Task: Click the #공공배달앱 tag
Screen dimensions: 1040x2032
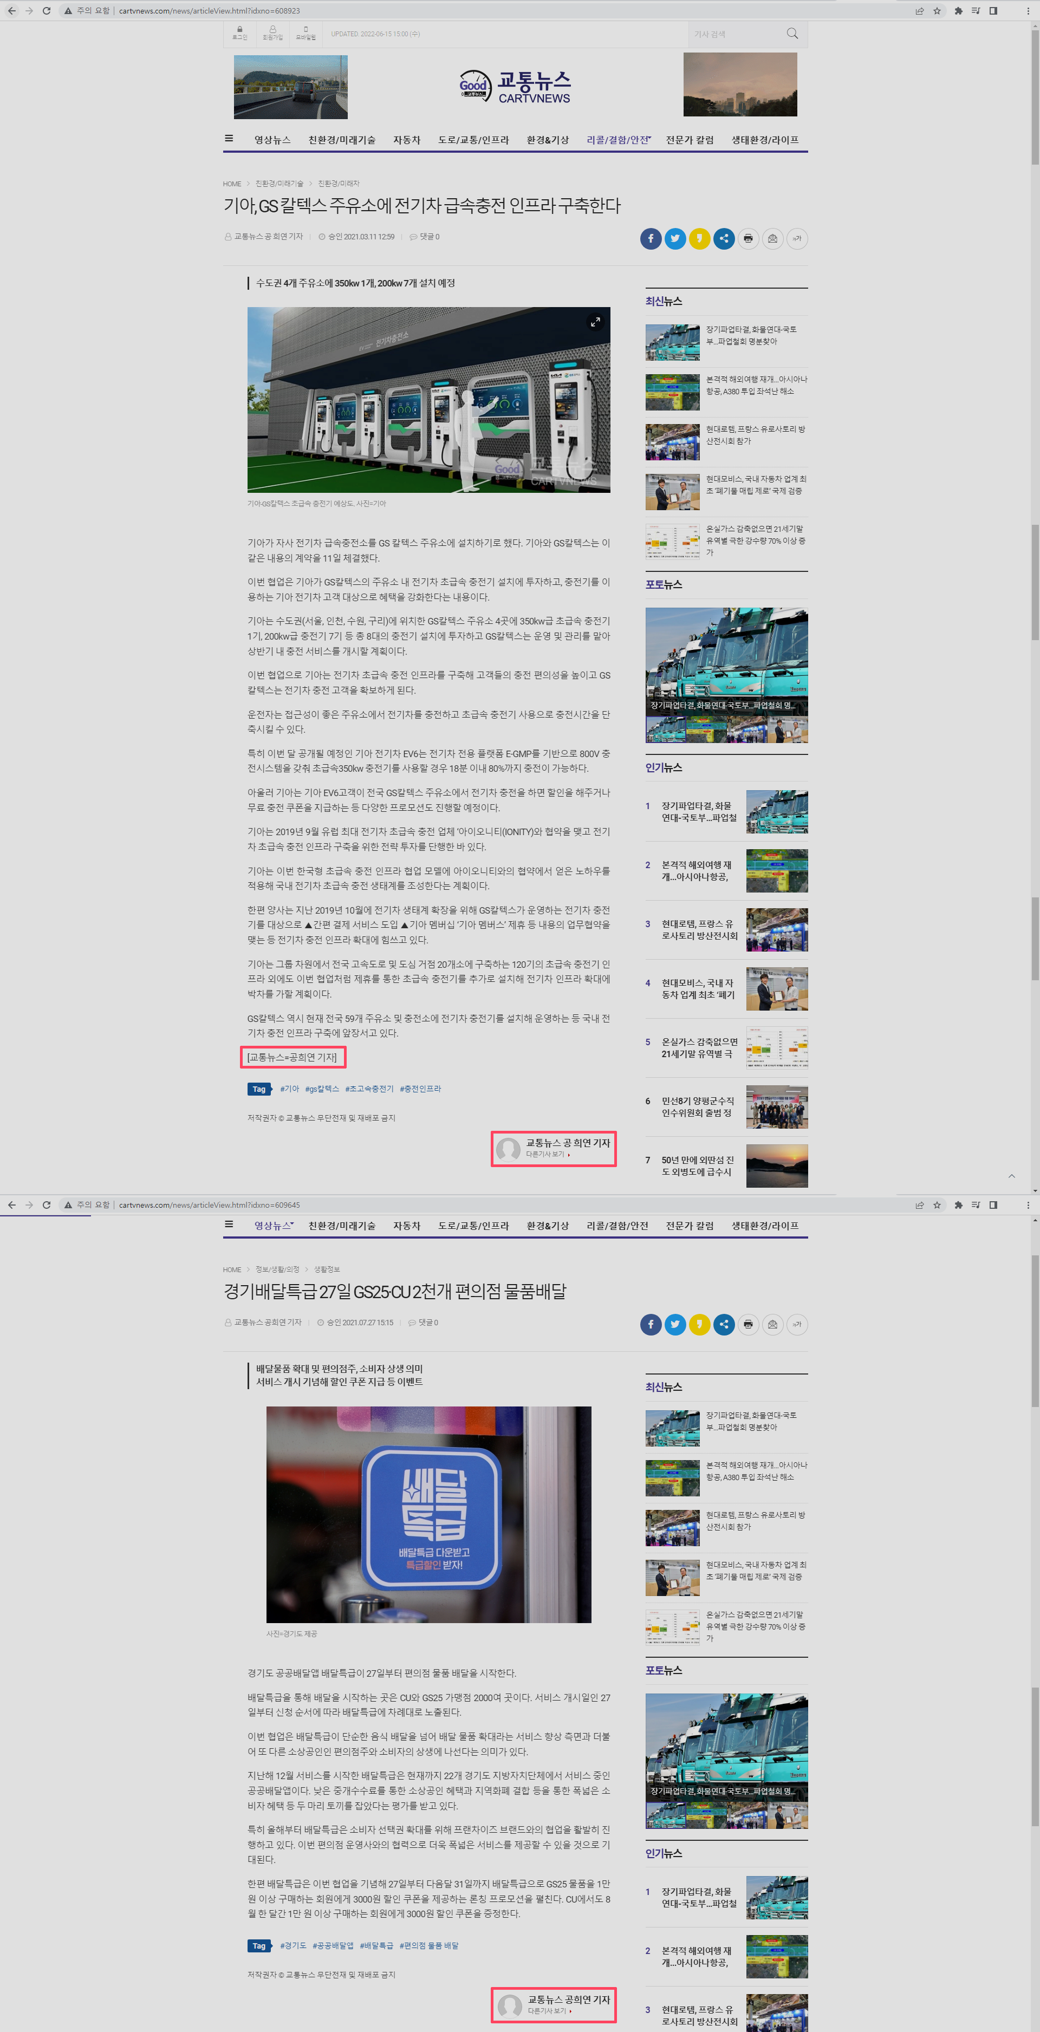Action: click(333, 1945)
